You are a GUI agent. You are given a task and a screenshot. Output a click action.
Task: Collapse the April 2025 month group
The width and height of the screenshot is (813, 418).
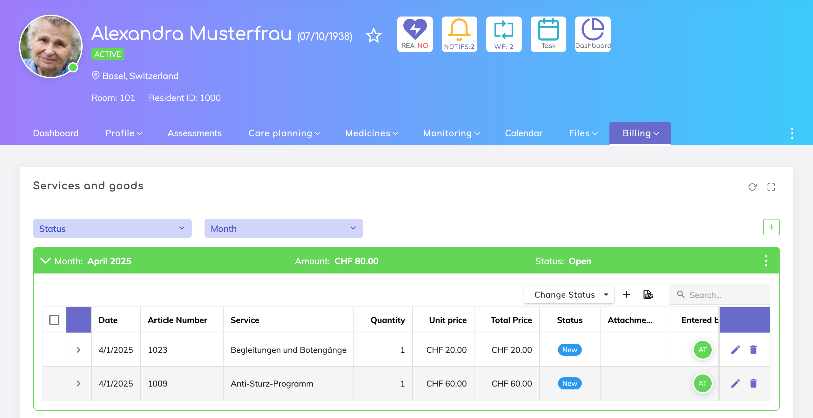coord(46,261)
